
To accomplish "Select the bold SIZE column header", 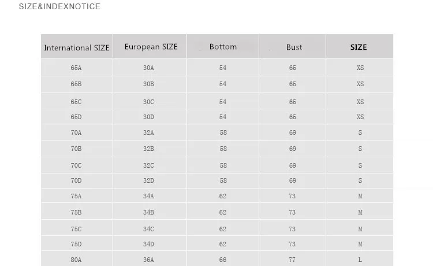I will click(359, 47).
